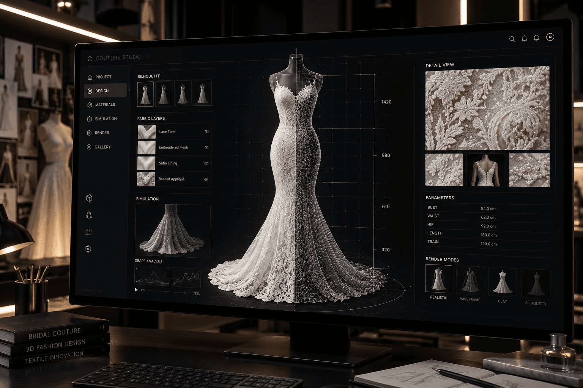Click the Hip value 92.0 cm
Image resolution: width=583 pixels, height=388 pixels.
coord(488,226)
